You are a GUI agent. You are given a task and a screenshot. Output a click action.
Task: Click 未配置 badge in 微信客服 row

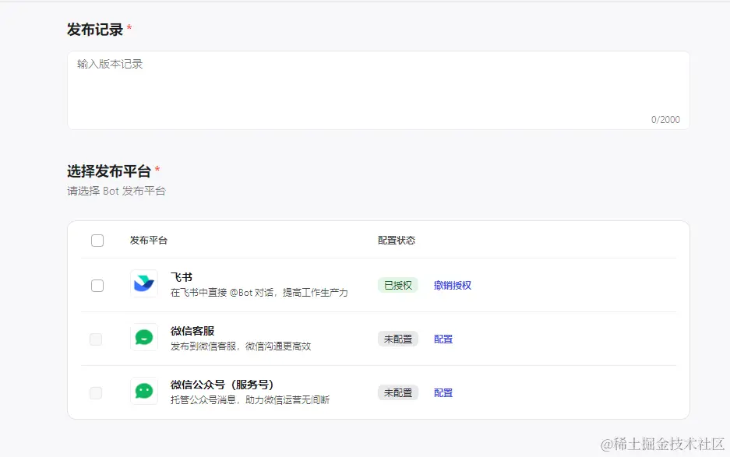tap(398, 339)
